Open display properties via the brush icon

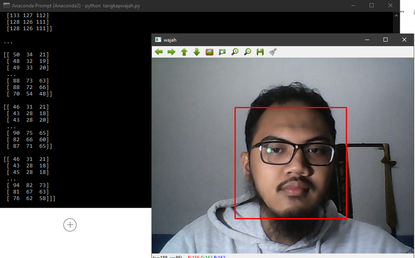[x=273, y=52]
